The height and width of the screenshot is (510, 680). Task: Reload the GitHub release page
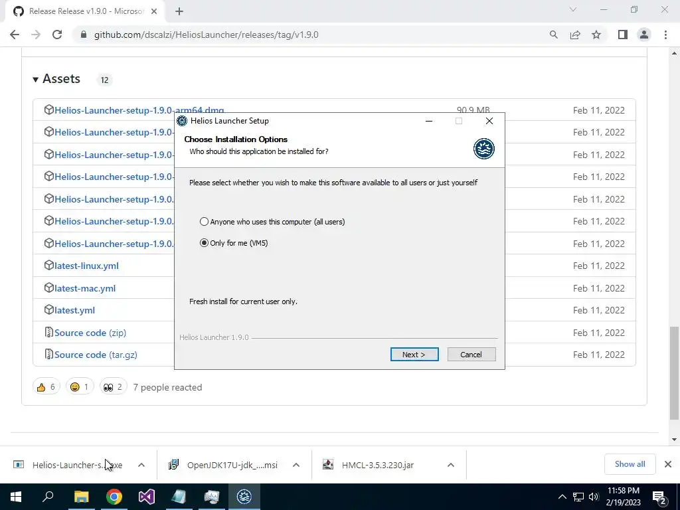click(x=57, y=35)
